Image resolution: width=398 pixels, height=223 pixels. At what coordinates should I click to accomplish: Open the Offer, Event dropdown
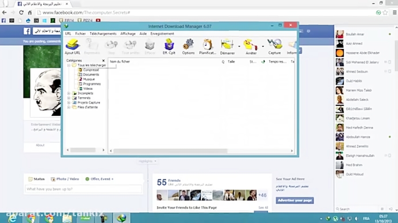click(99, 179)
